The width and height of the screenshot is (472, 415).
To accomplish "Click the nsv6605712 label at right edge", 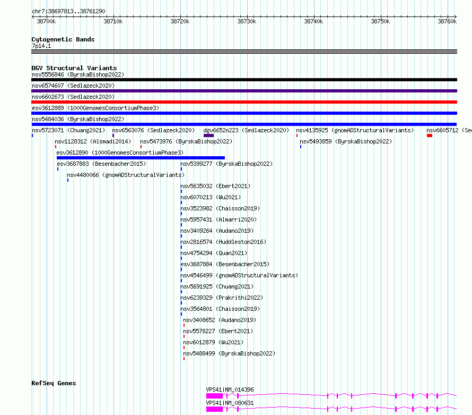I will pyautogui.click(x=449, y=130).
